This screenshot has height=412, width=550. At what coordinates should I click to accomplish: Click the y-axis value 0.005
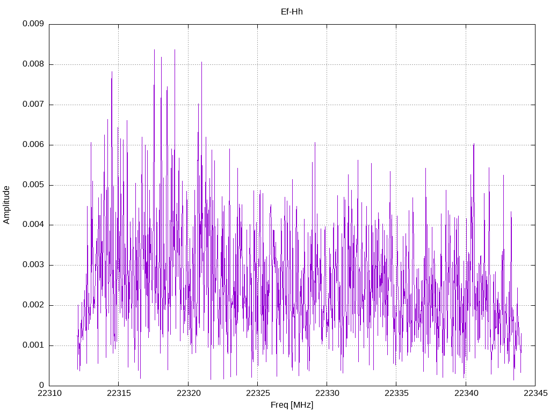(x=33, y=185)
